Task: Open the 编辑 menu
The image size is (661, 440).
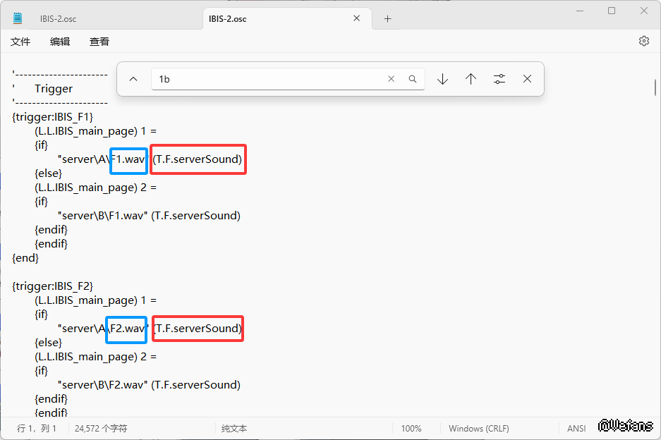Action: [60, 42]
